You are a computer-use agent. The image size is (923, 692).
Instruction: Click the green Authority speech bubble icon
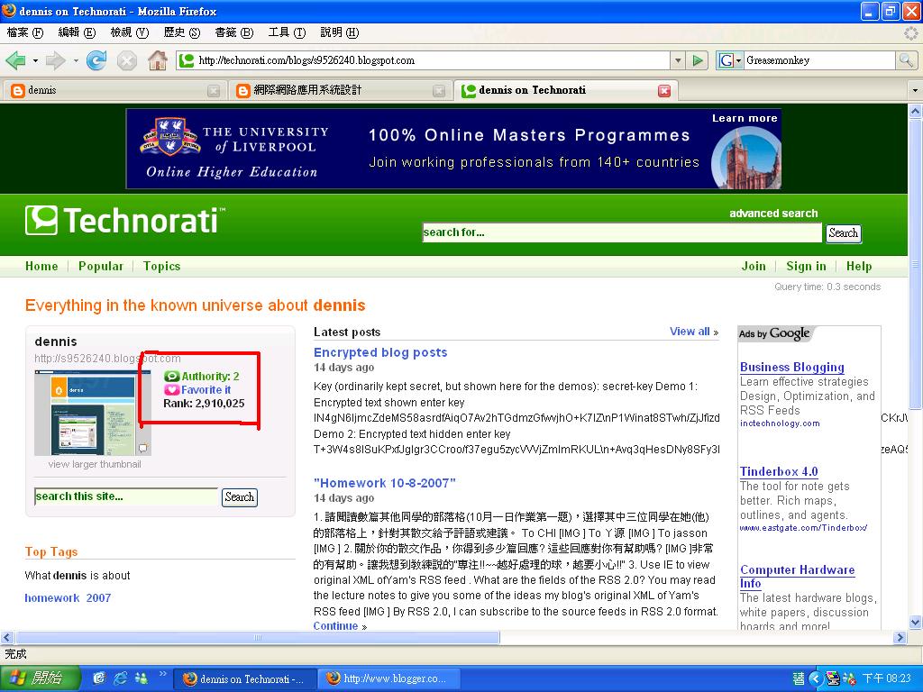[171, 376]
